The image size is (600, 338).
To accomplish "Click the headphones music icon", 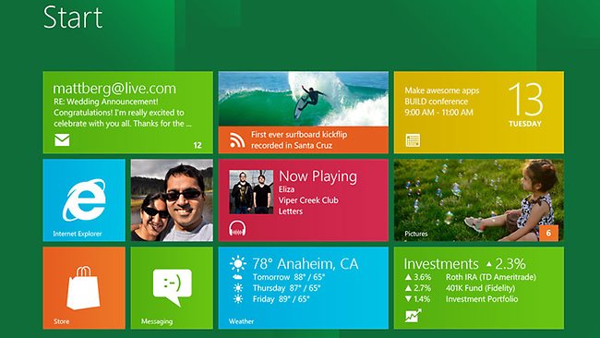I will 237,228.
